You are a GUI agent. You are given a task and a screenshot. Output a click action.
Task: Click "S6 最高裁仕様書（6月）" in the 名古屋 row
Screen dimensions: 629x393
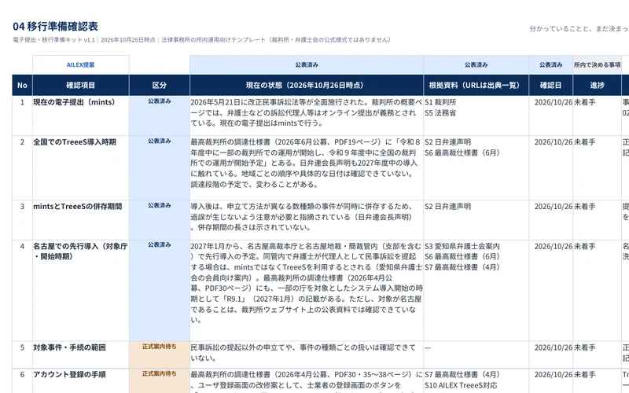click(x=462, y=257)
